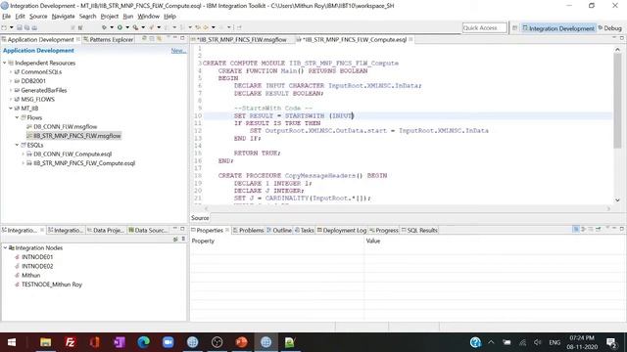Select the GeneratedBarFiles project
The image size is (627, 352).
click(43, 90)
